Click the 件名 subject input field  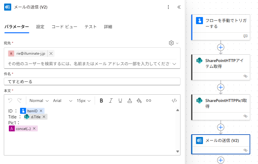pos(92,82)
